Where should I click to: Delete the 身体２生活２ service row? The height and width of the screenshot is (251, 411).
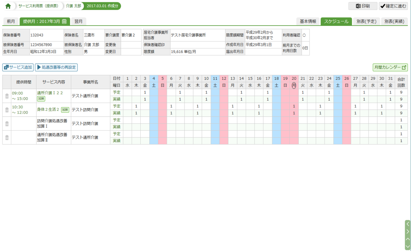click(x=7, y=110)
